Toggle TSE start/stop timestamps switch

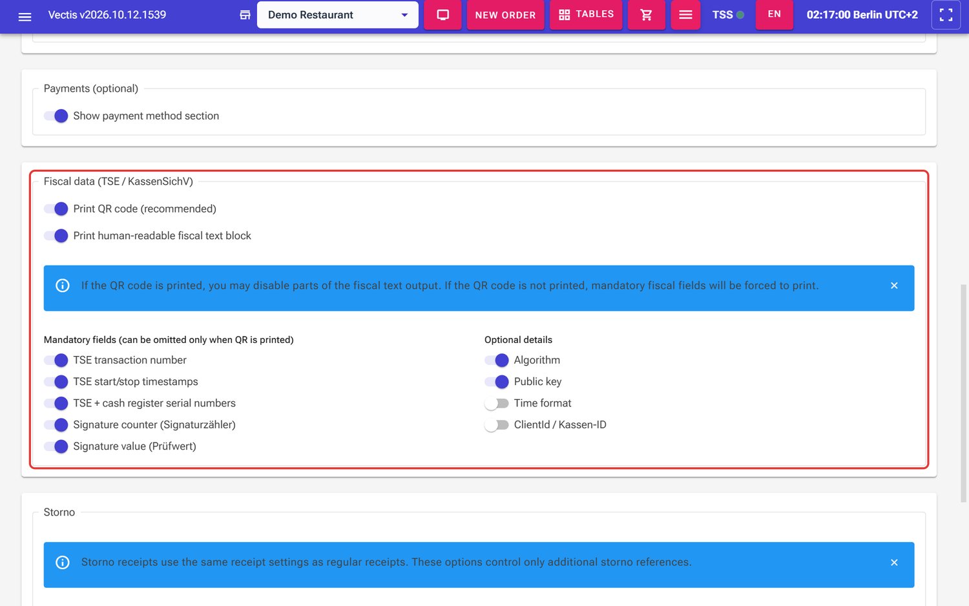tap(56, 382)
